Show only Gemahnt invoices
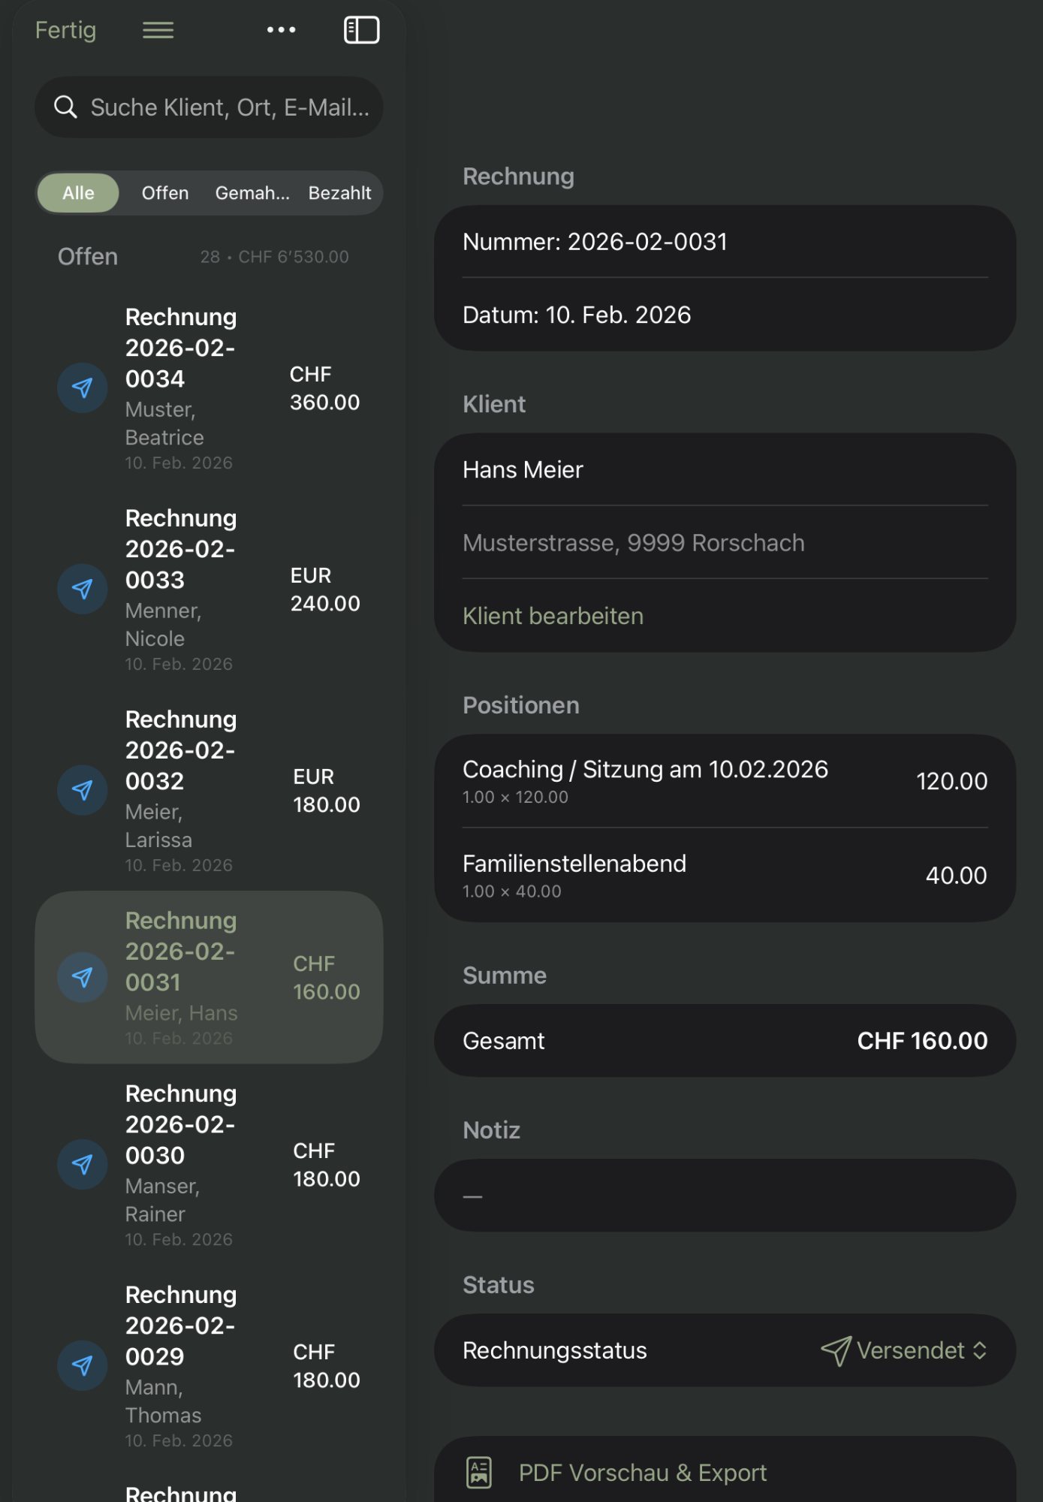This screenshot has width=1043, height=1502. [252, 193]
